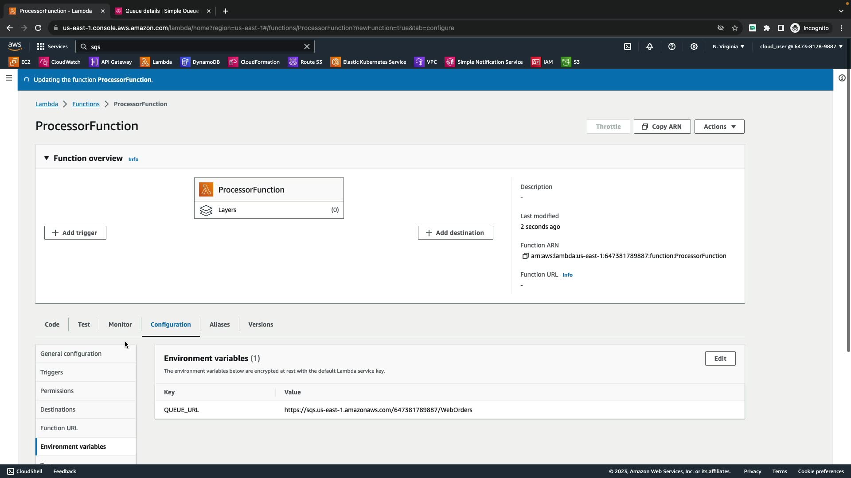Toggle the side navigation hamburger menu
Image resolution: width=851 pixels, height=478 pixels.
point(9,78)
